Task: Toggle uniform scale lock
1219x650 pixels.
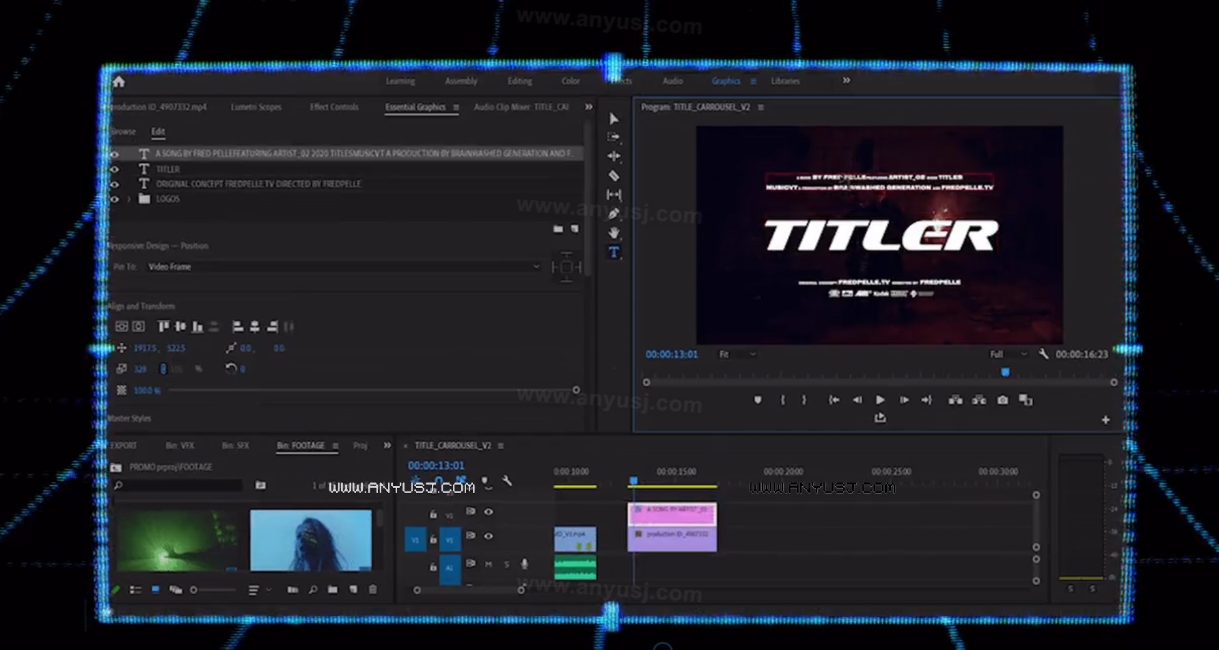Action: [x=163, y=369]
